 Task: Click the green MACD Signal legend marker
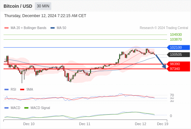26,108
